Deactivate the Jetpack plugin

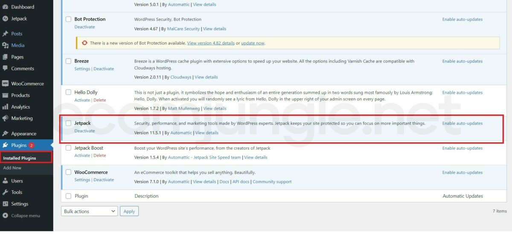tap(84, 131)
